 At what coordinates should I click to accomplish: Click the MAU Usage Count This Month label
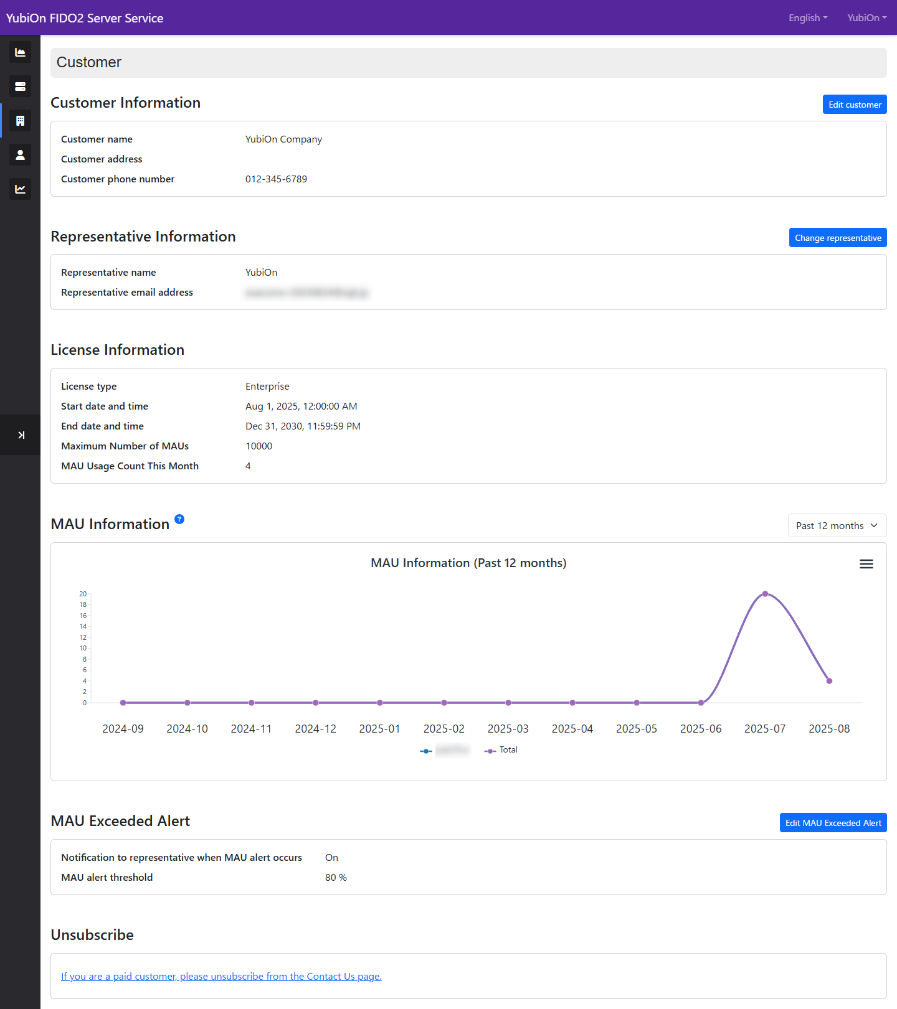tap(130, 466)
